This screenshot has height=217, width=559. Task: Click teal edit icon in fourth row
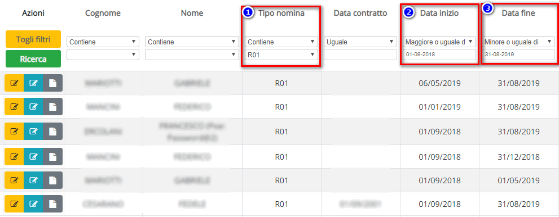click(x=33, y=156)
